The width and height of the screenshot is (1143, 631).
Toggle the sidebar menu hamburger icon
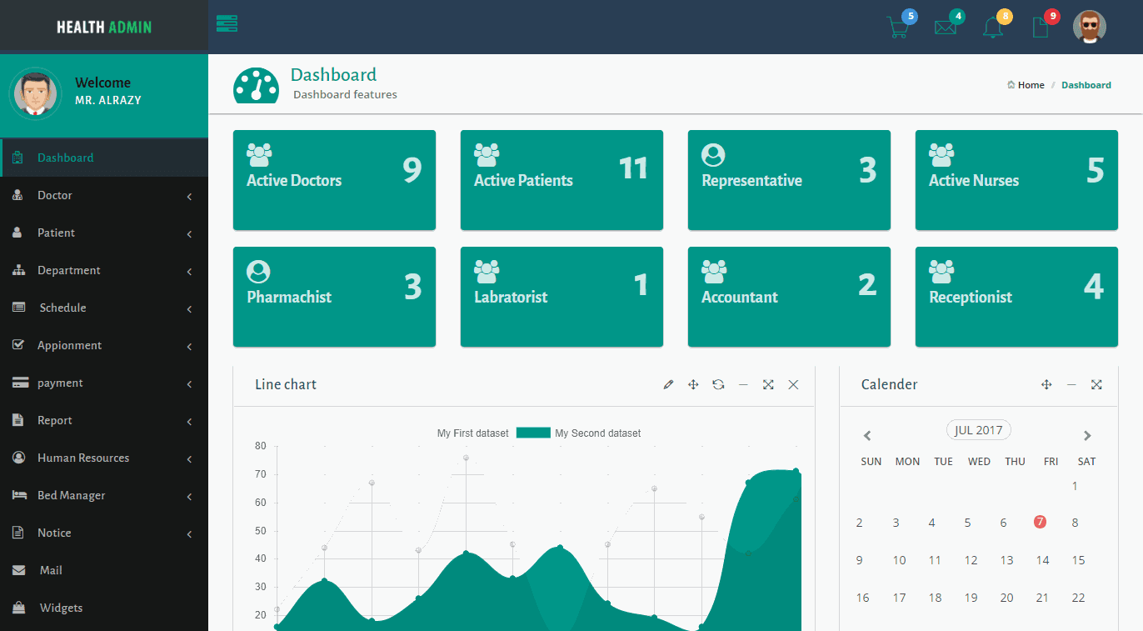(227, 23)
